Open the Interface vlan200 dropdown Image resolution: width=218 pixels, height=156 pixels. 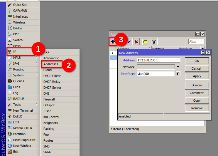tap(178, 74)
